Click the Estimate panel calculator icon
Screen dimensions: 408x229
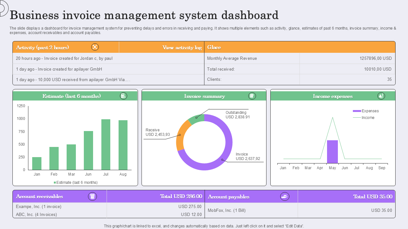tap(123, 96)
